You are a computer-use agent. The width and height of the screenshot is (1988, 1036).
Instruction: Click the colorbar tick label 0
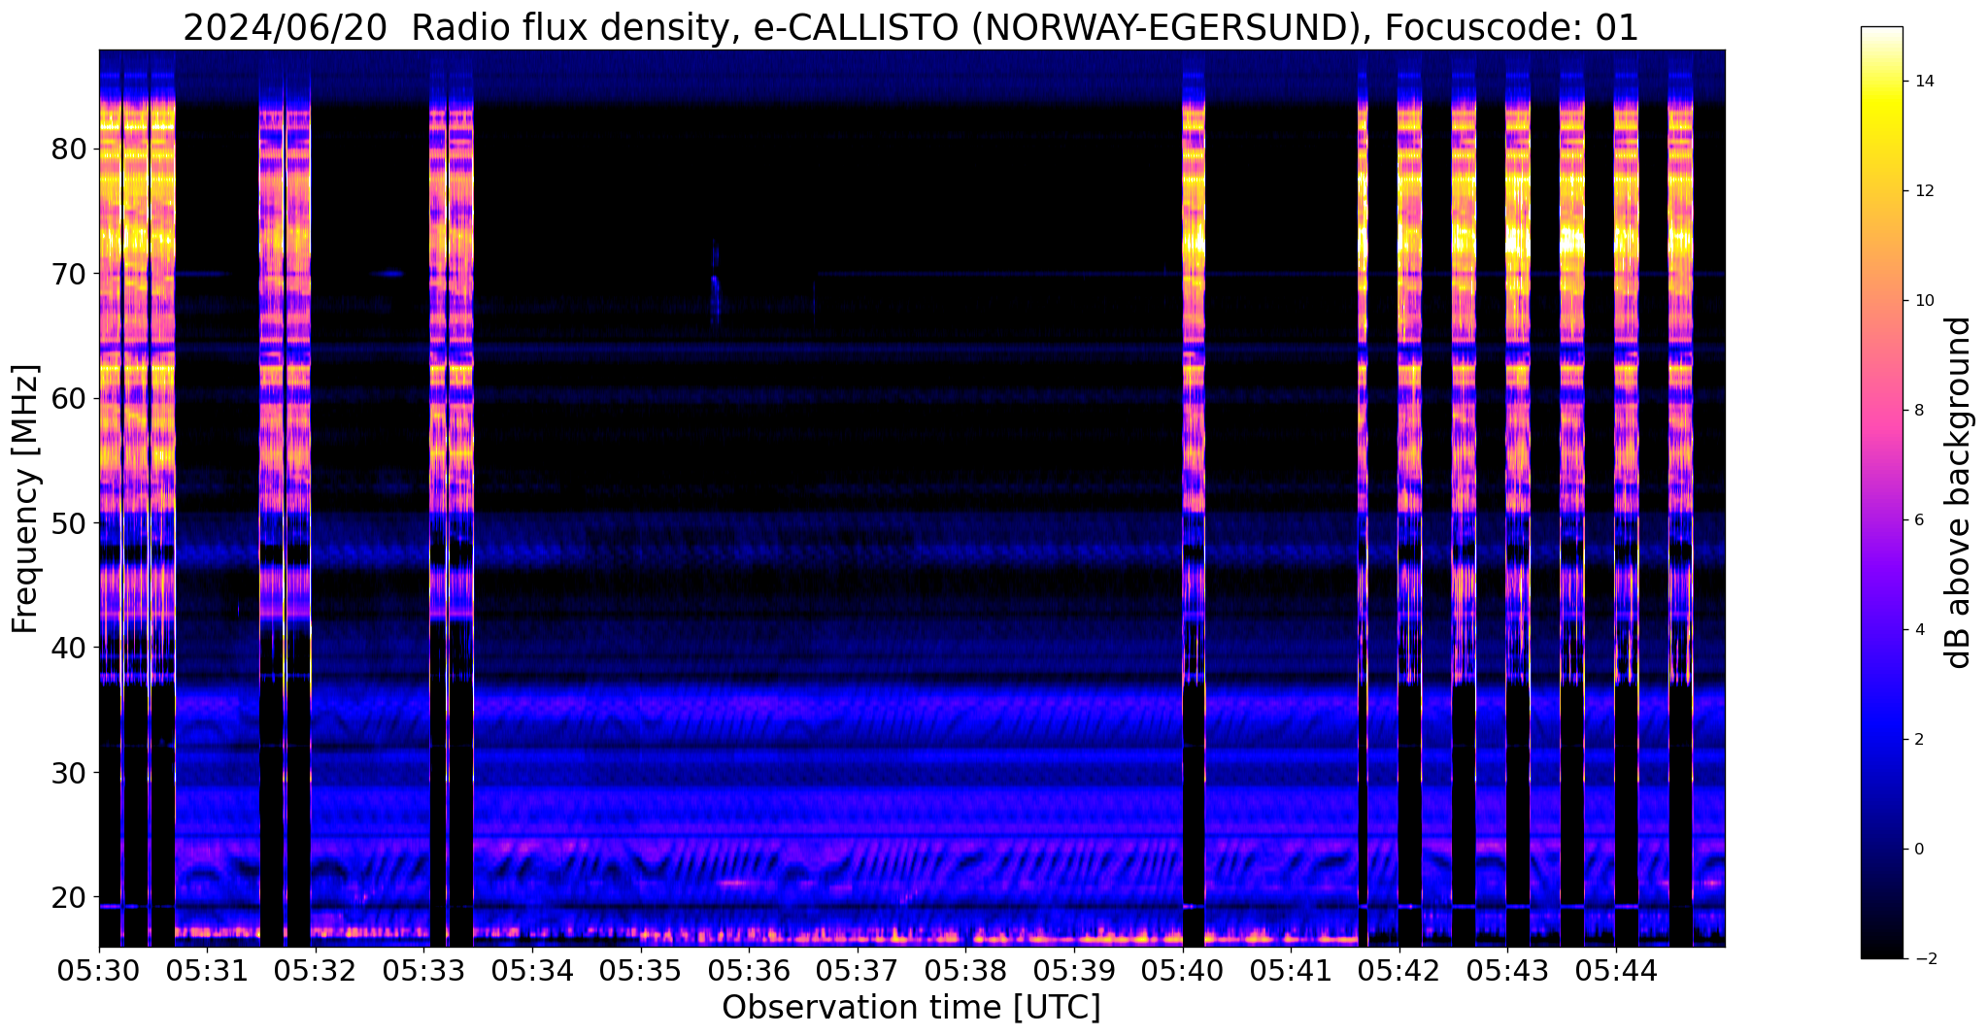(1917, 850)
